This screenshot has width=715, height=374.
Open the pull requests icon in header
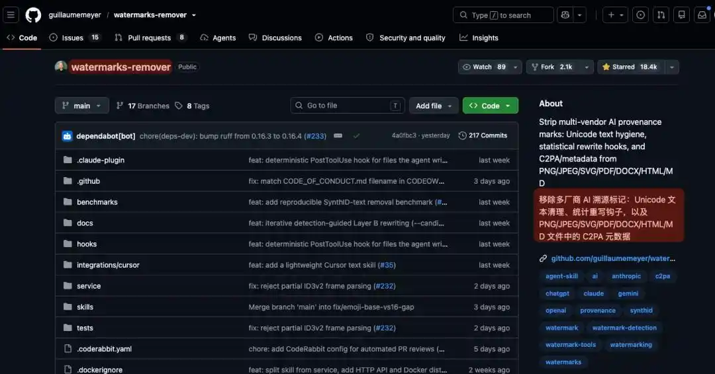tap(661, 15)
